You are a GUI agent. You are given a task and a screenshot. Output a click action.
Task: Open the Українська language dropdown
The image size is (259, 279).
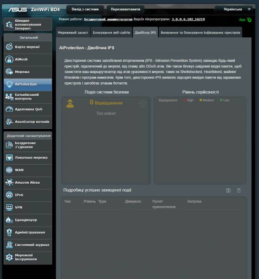coord(234,9)
